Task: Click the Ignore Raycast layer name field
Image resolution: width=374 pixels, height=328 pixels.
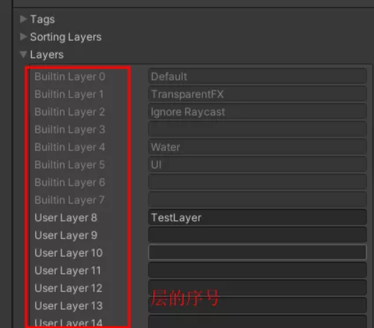Action: pos(258,111)
